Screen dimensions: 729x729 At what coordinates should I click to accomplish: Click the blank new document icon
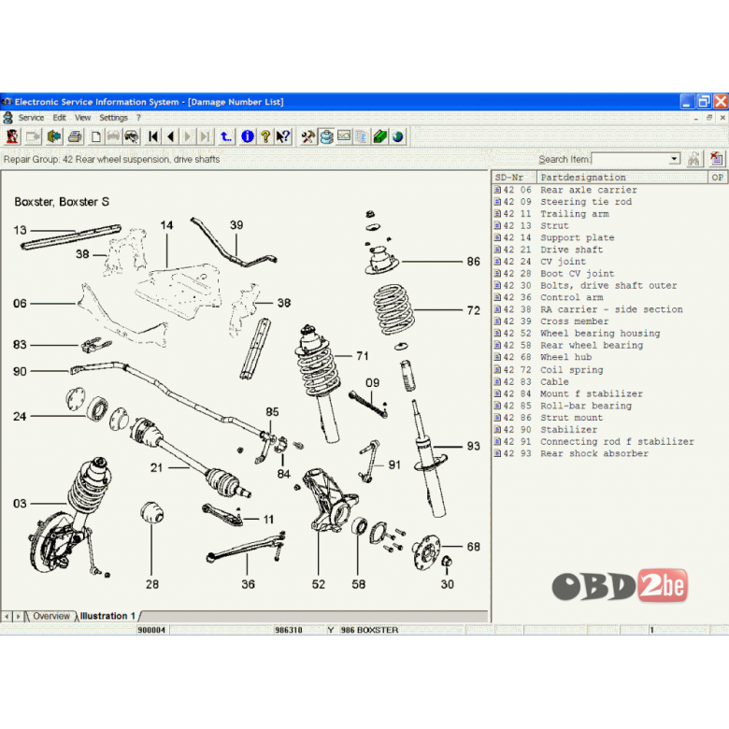(95, 136)
